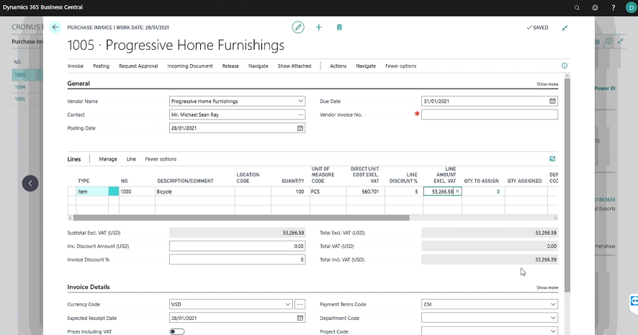Click the Currency Code ellipsis assist button
This screenshot has height=335, width=638.
pos(300,304)
